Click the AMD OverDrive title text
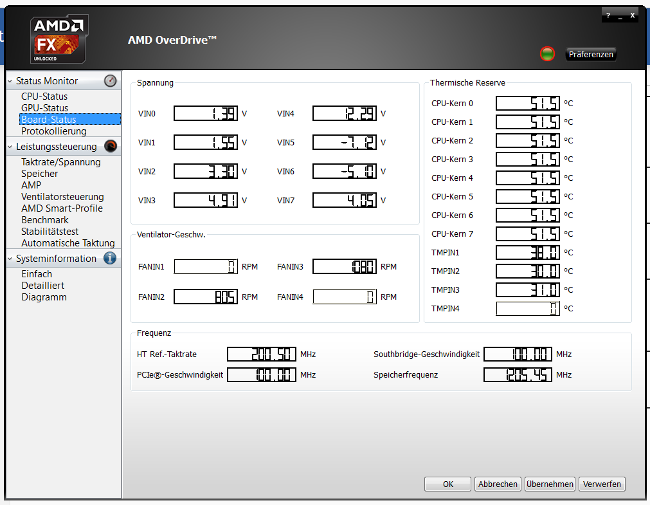Image resolution: width=650 pixels, height=505 pixels. 172,40
